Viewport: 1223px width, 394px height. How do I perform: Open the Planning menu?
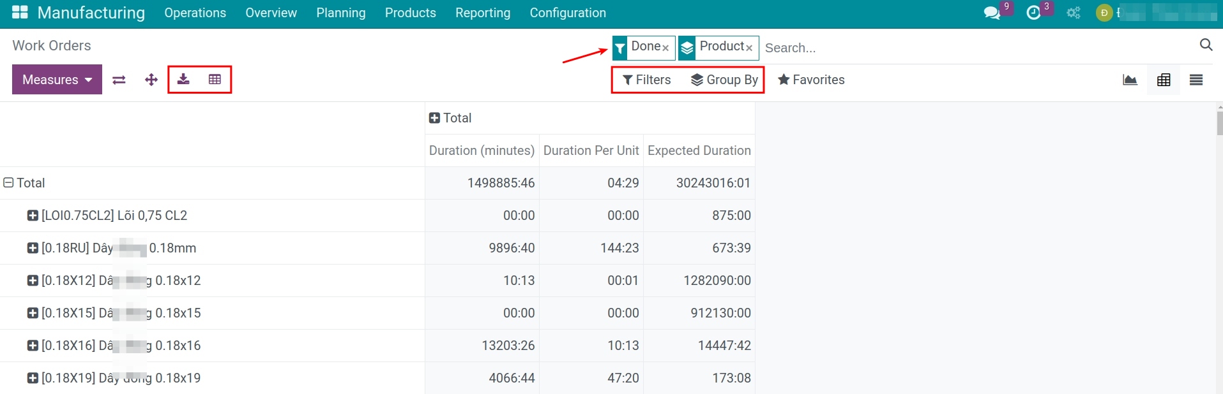[341, 13]
